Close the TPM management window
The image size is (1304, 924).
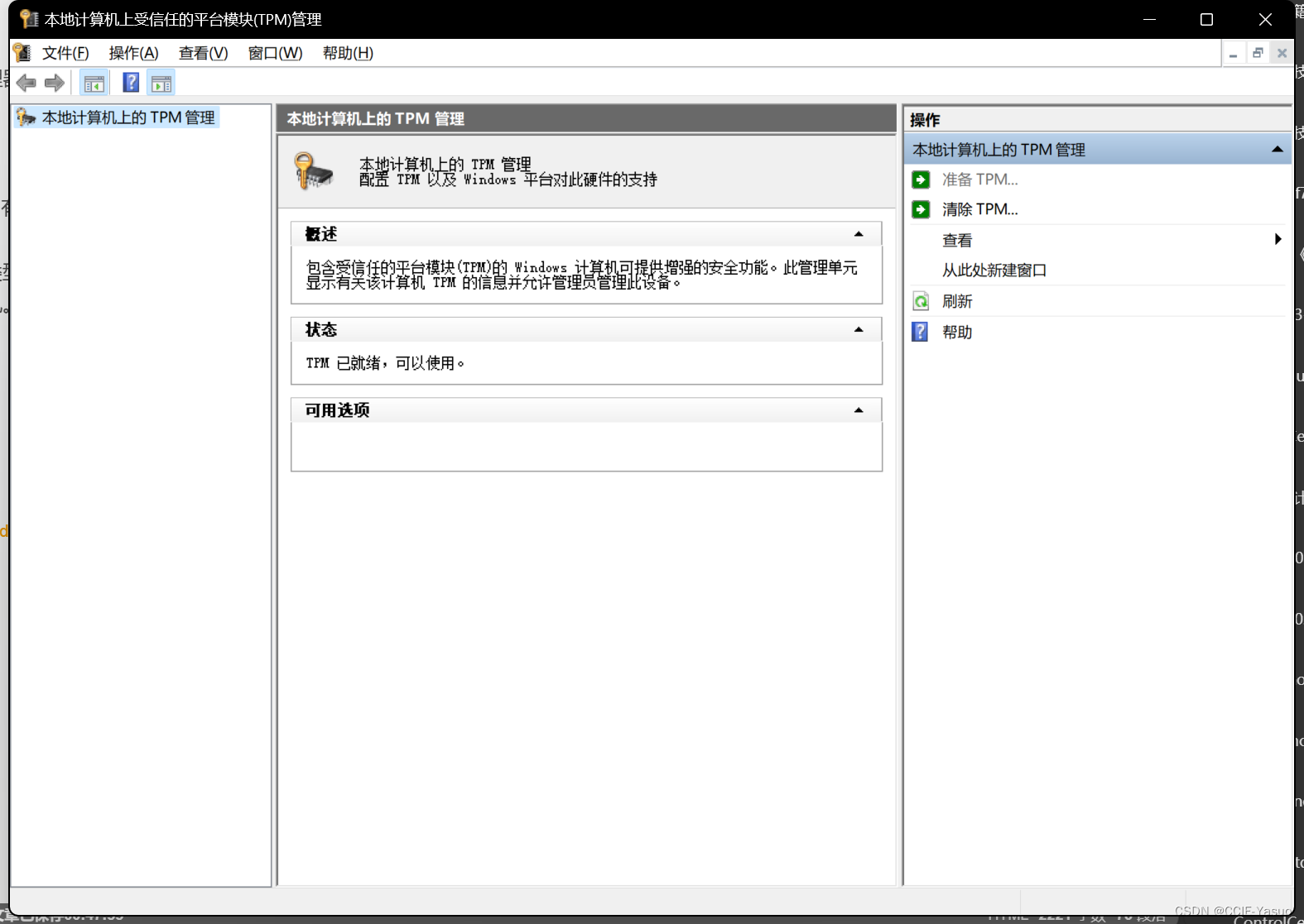click(x=1265, y=19)
